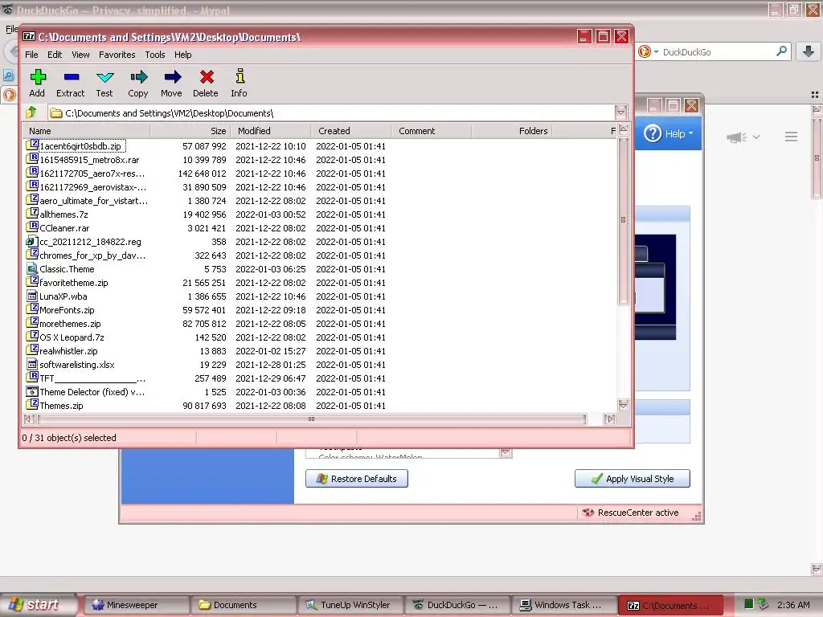The image size is (823, 617).
Task: Expand the color scheme dropdown in TuneUp
Action: point(506,452)
